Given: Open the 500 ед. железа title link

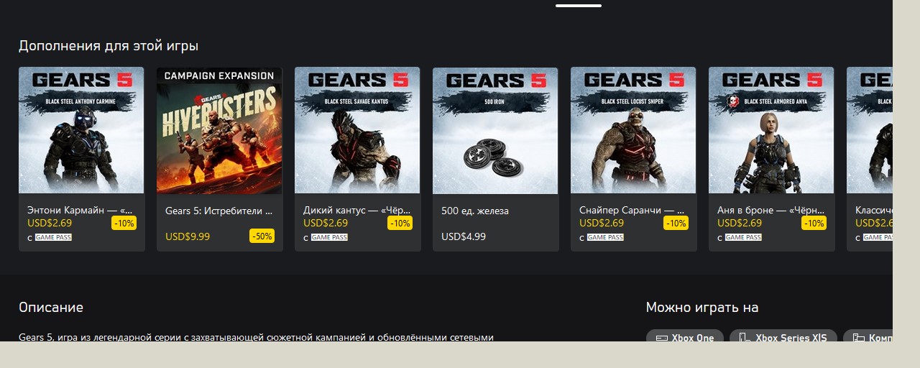Looking at the screenshot, I should tap(475, 211).
